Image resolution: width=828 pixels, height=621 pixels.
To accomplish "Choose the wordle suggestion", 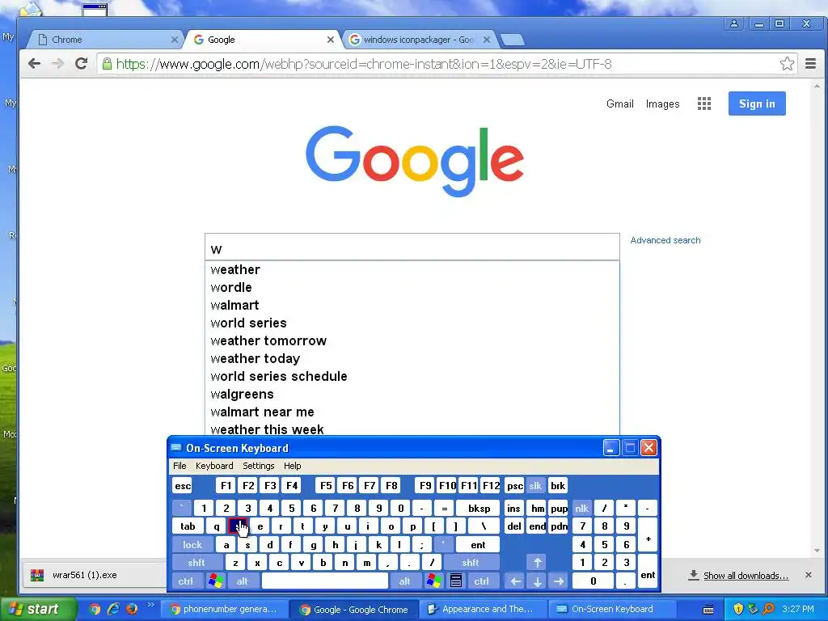I will tap(412, 288).
